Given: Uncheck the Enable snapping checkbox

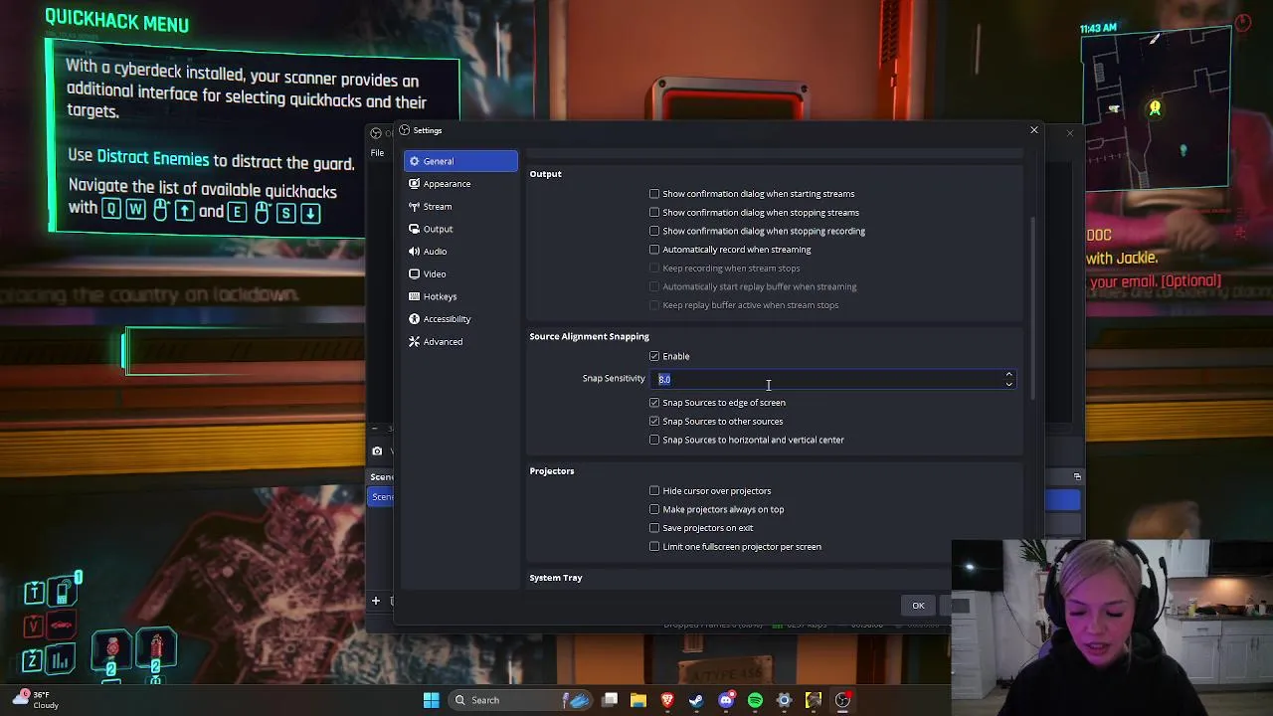Looking at the screenshot, I should 654,356.
